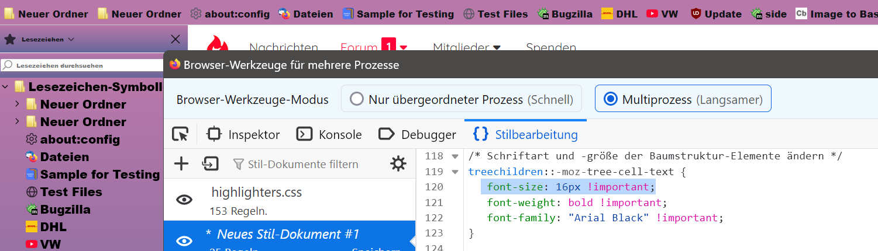Collapse the Lesezeichen-Symbolleiste tree folder
This screenshot has width=878, height=251.
[x=5, y=87]
